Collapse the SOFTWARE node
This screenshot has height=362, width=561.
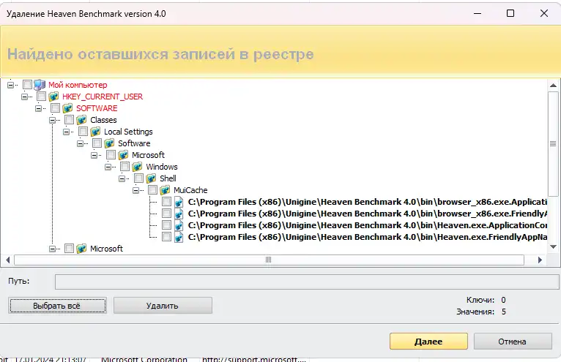pos(38,109)
